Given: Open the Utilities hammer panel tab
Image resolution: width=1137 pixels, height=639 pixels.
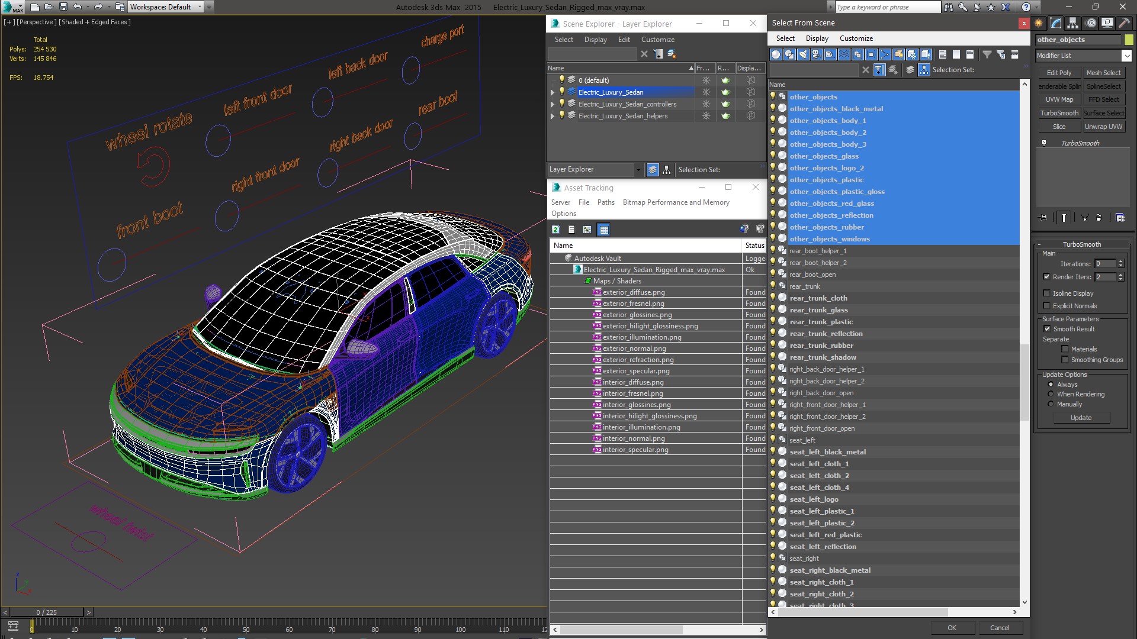Looking at the screenshot, I should pyautogui.click(x=1124, y=23).
